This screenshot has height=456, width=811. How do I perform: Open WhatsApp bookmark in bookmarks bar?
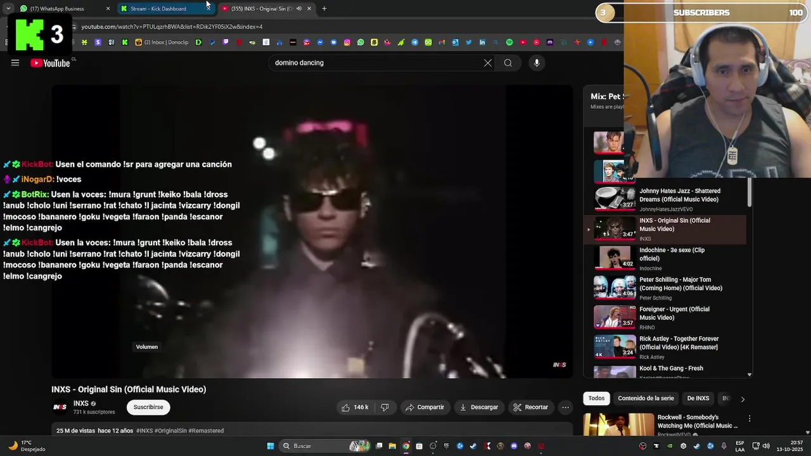[x=361, y=42]
